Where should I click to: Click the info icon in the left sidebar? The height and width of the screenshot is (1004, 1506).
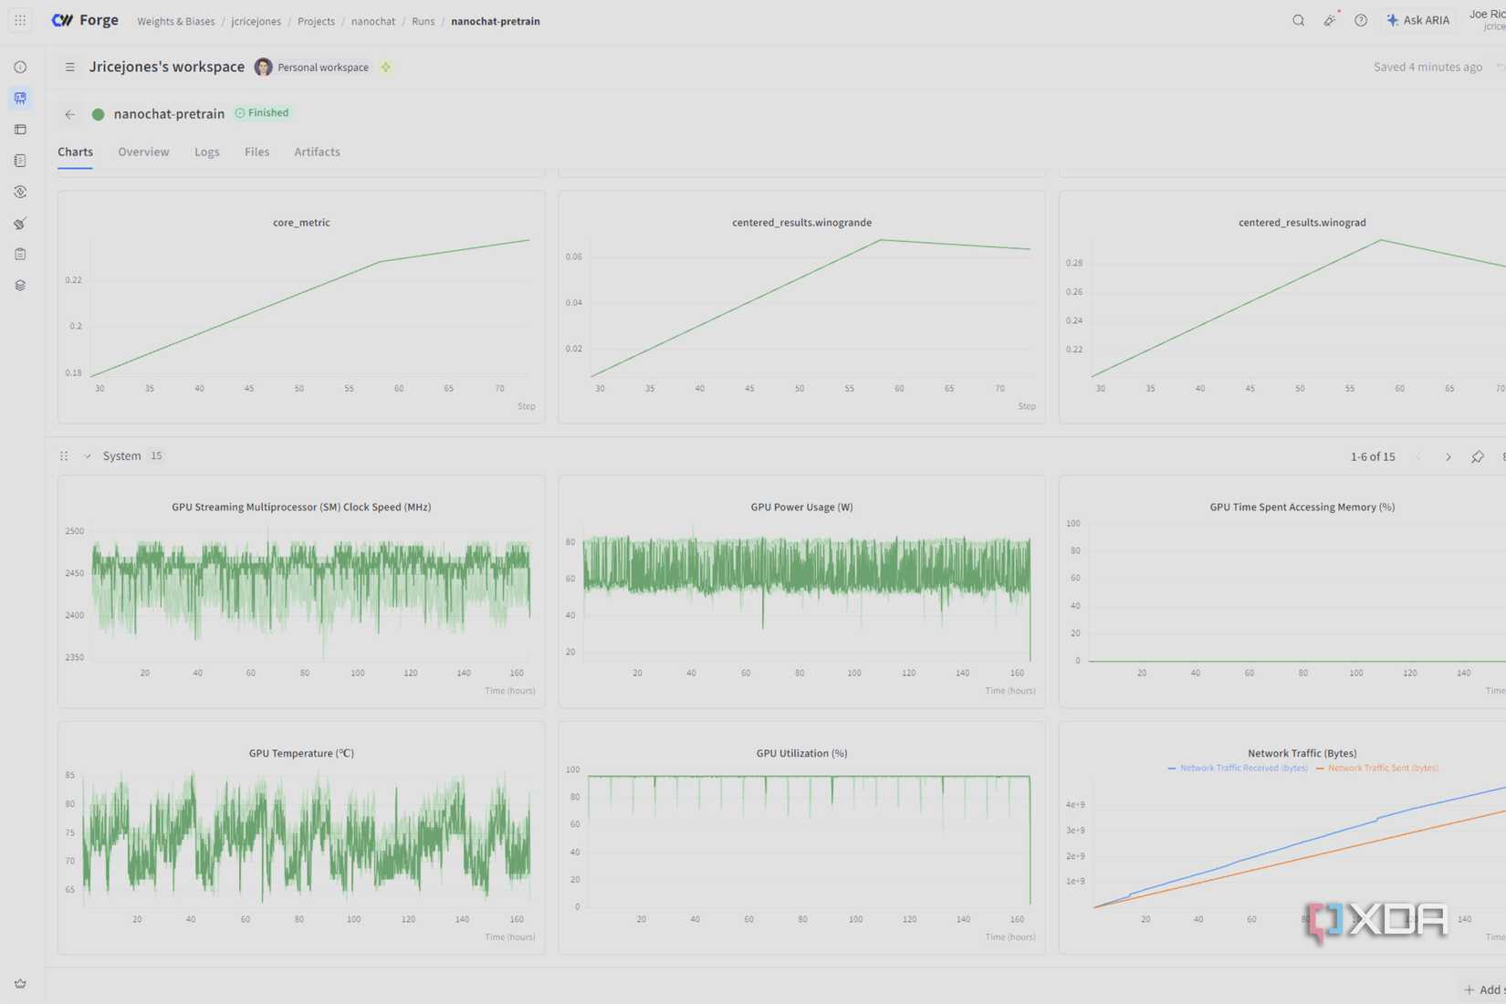pos(20,67)
